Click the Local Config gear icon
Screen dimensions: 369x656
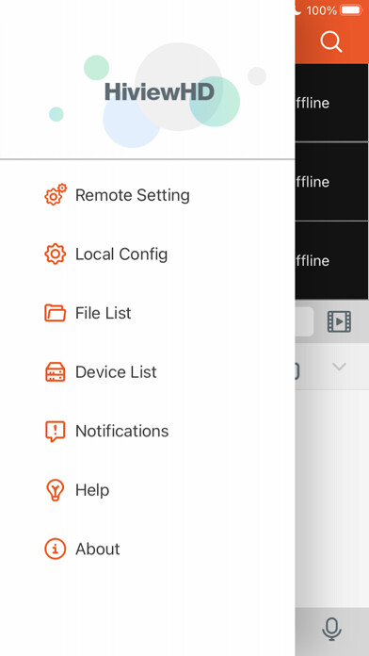click(56, 254)
